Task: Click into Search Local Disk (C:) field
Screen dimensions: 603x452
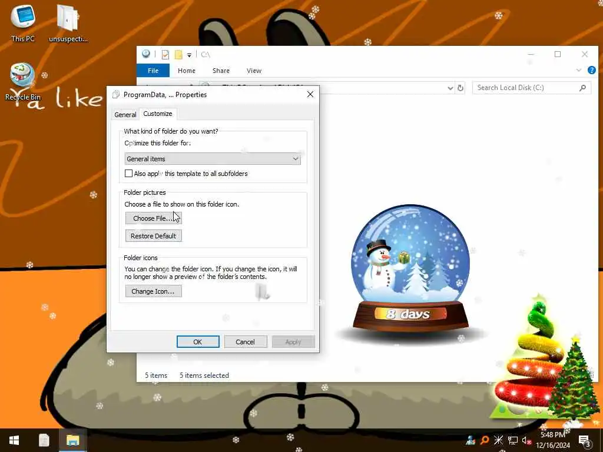Action: point(532,88)
